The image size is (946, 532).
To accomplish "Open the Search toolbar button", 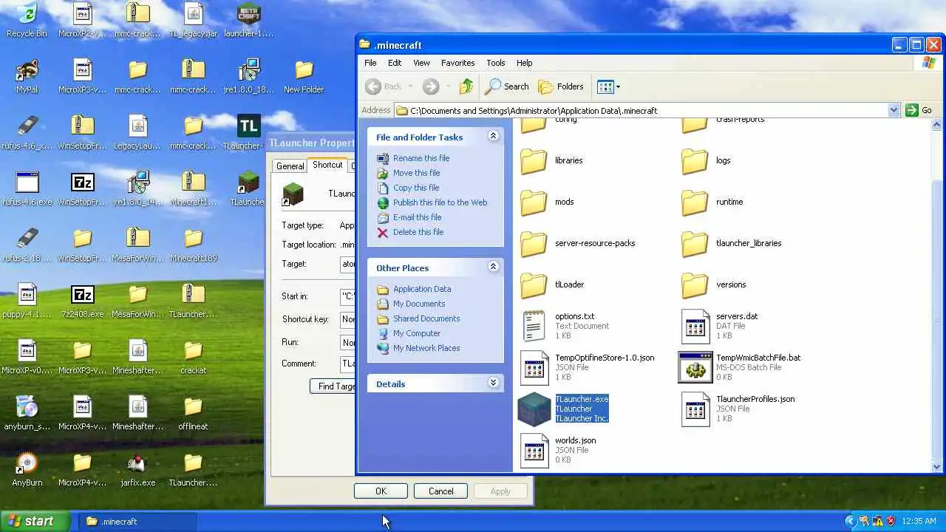I will (x=507, y=86).
